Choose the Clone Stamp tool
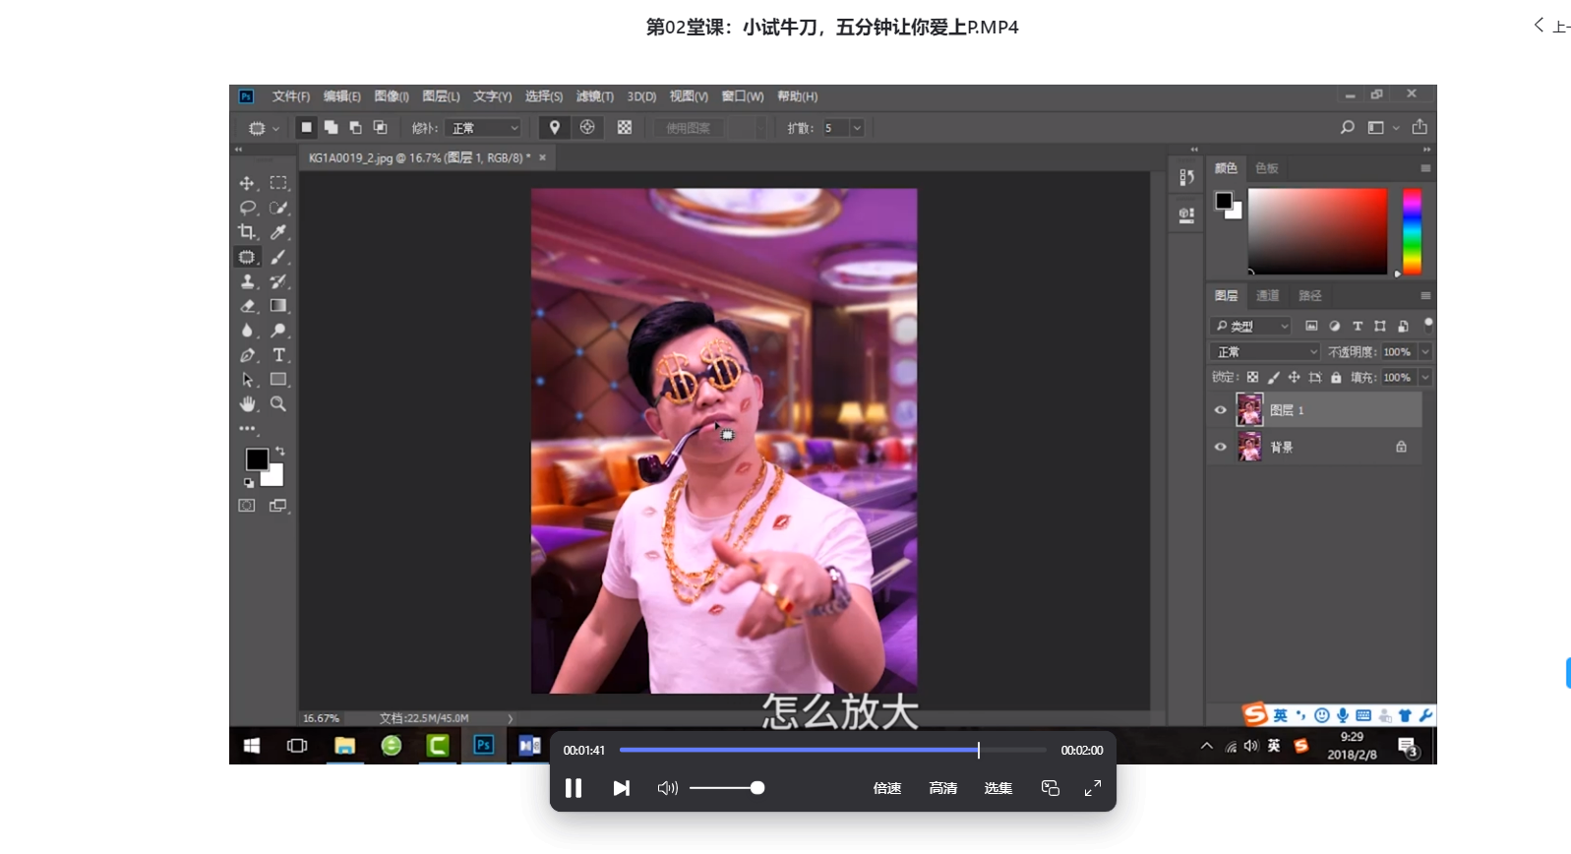This screenshot has height=854, width=1571. coord(247,281)
